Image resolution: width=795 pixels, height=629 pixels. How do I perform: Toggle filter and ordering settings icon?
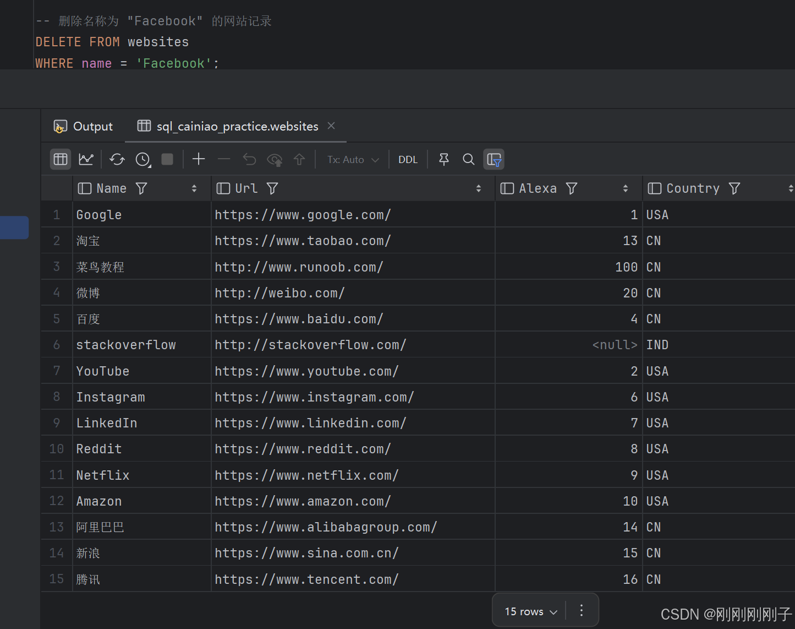coord(494,159)
